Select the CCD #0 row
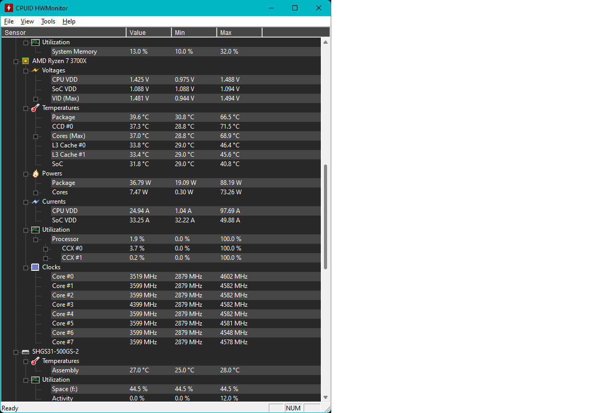The width and height of the screenshot is (600, 413). coord(185,127)
